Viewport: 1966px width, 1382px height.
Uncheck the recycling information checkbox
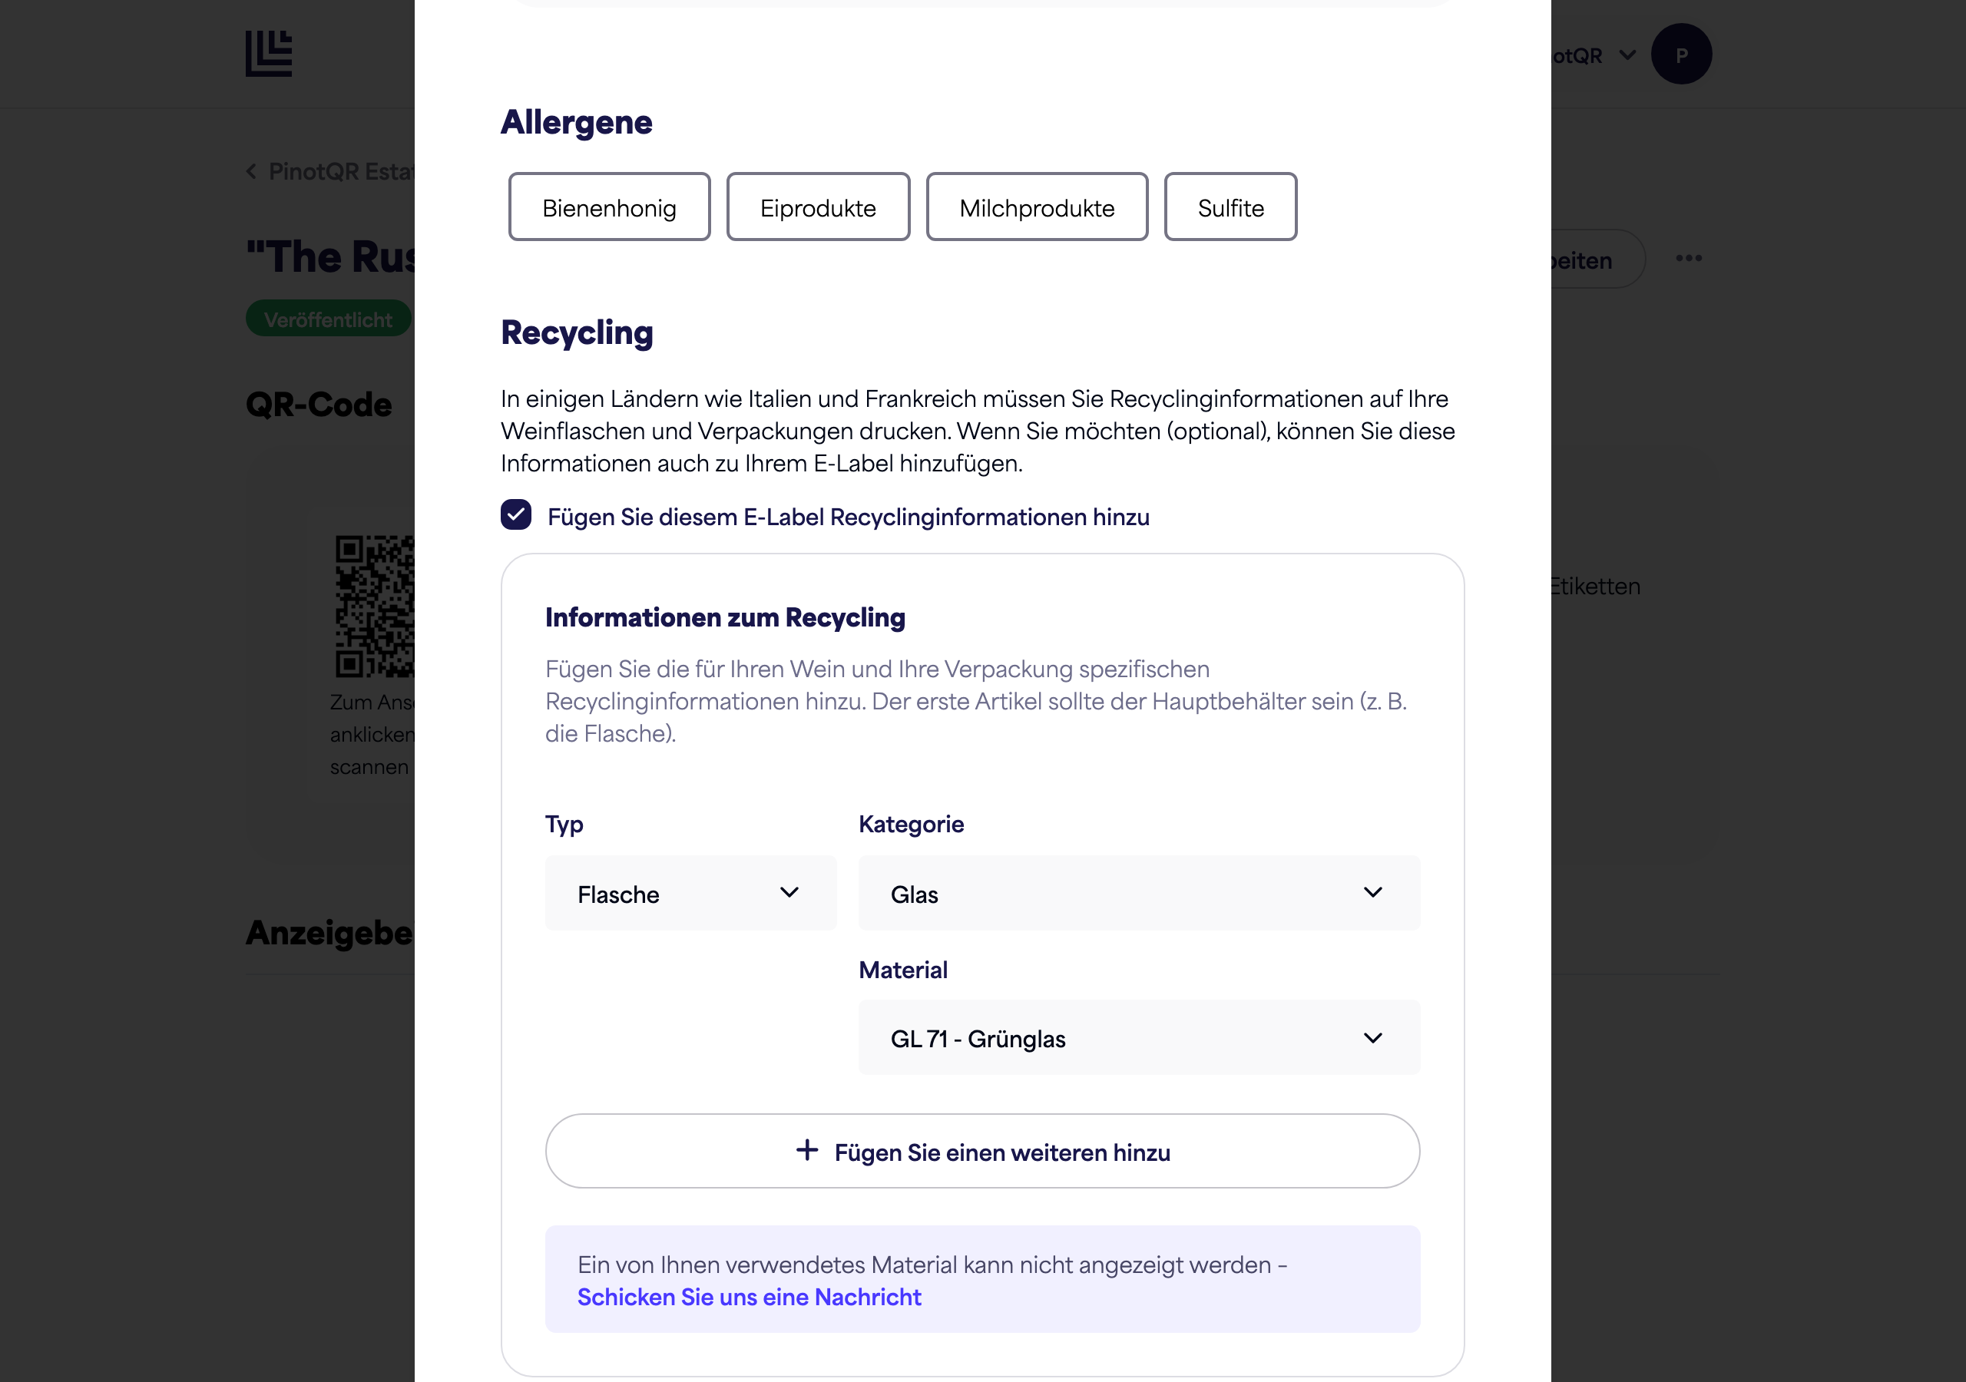coord(515,515)
